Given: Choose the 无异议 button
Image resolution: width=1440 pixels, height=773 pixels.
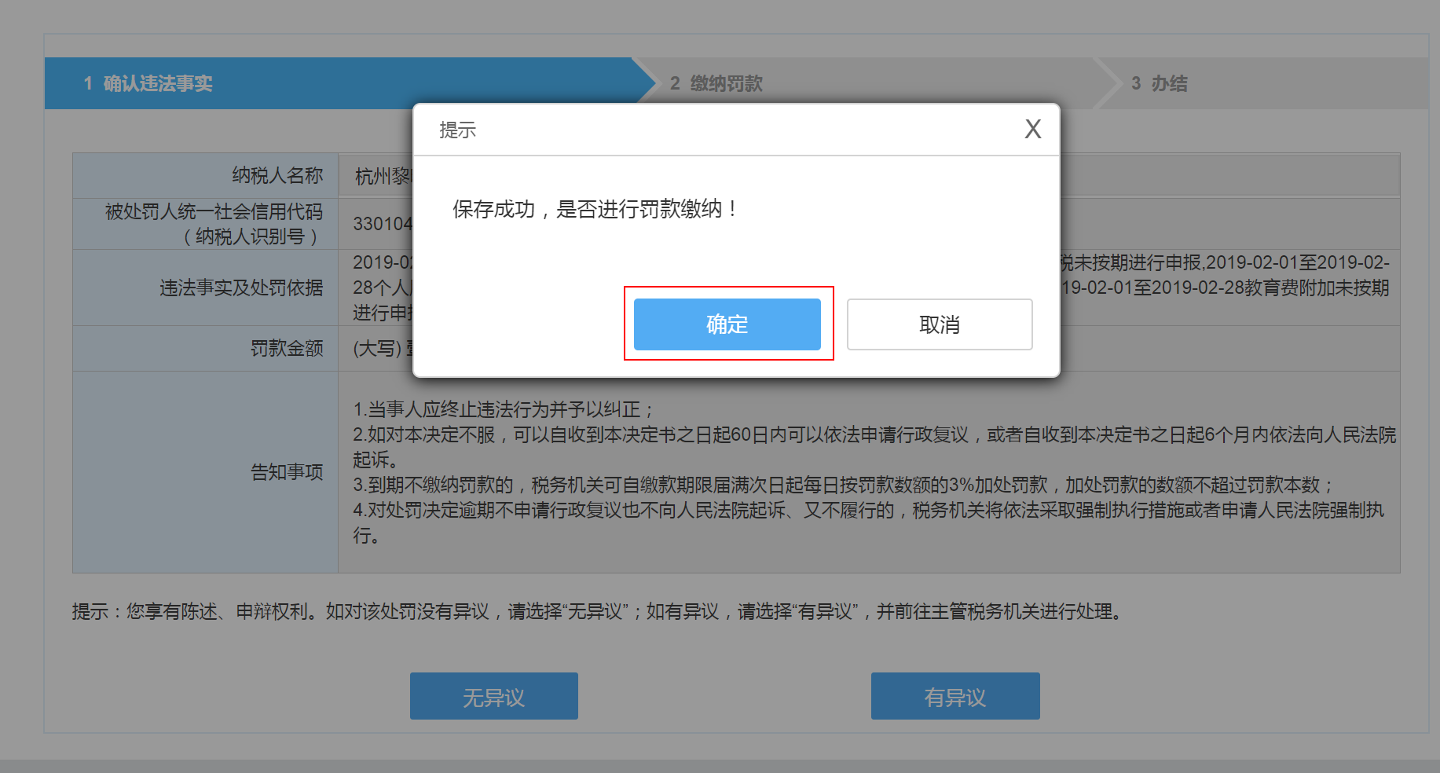Looking at the screenshot, I should coord(493,696).
